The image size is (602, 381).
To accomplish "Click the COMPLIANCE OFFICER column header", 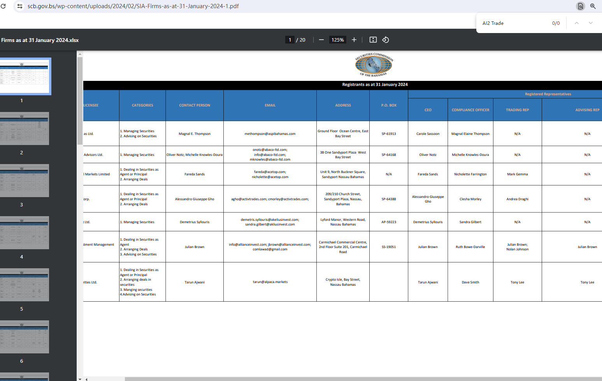I will pyautogui.click(x=470, y=110).
